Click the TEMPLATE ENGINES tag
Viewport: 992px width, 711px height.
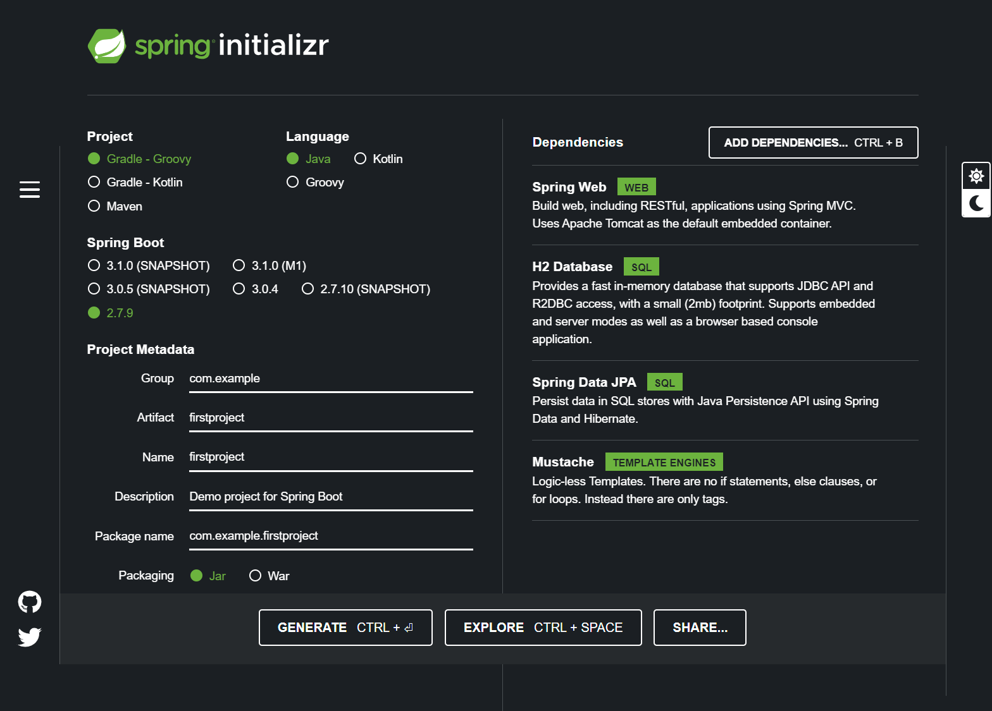664,462
